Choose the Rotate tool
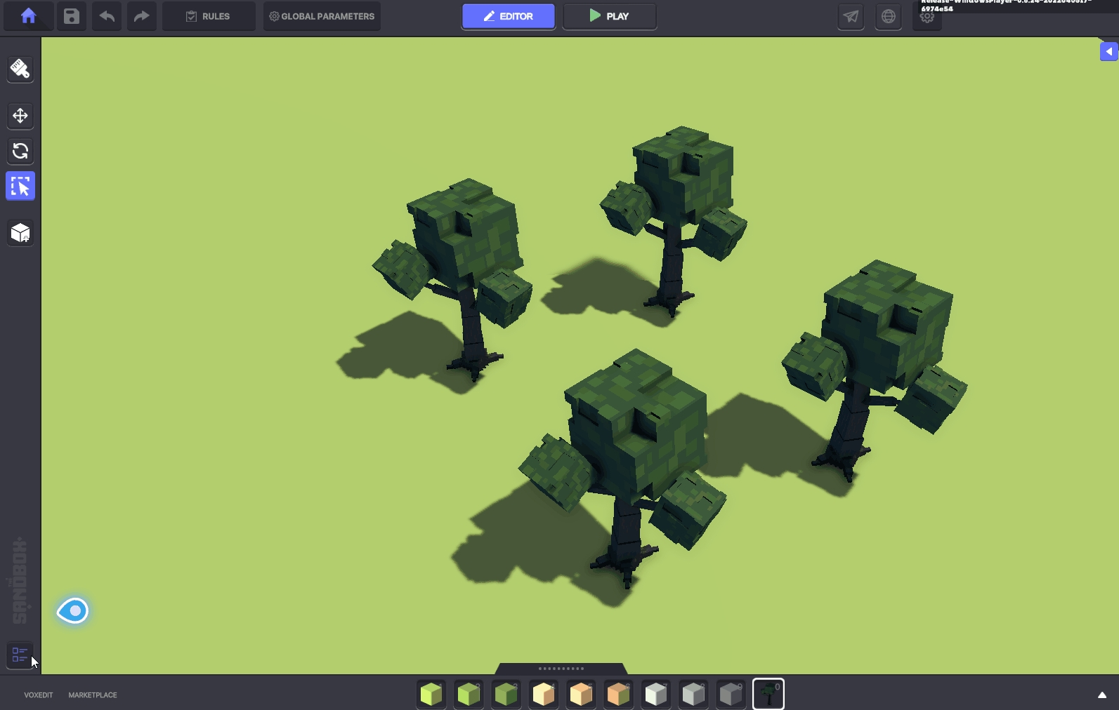Screen dimensions: 1119x710 tap(20, 151)
